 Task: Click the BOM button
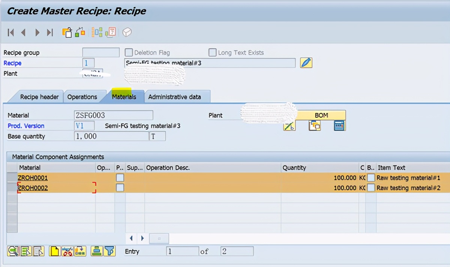point(321,115)
